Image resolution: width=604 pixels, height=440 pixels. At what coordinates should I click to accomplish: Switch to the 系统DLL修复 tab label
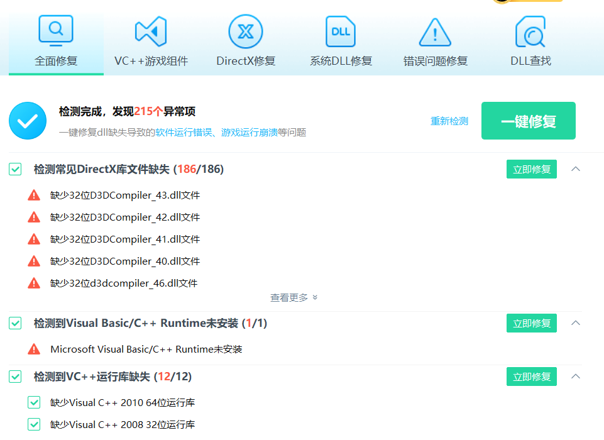pos(341,61)
